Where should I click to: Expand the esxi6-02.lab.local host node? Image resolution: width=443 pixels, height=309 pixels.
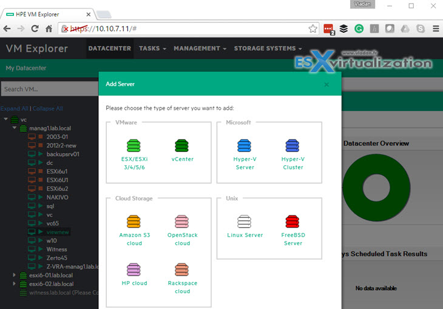(14, 284)
